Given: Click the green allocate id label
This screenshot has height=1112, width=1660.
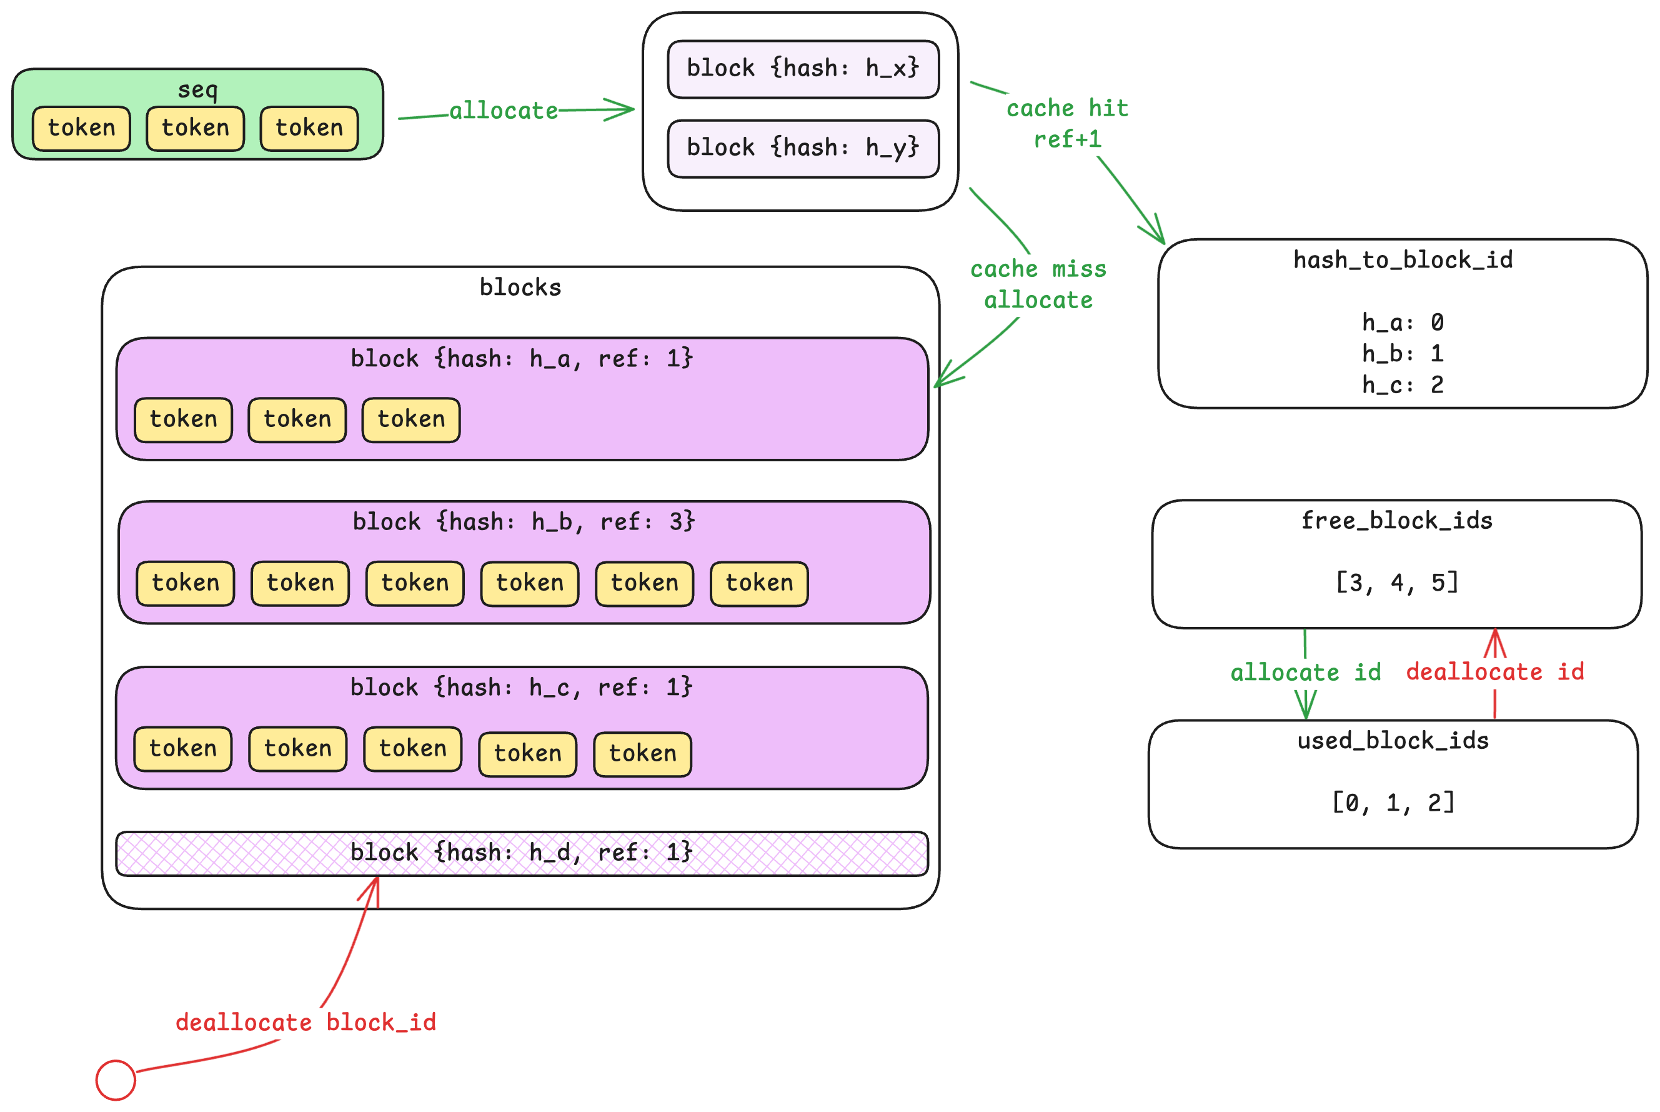Looking at the screenshot, I should 1305,671.
